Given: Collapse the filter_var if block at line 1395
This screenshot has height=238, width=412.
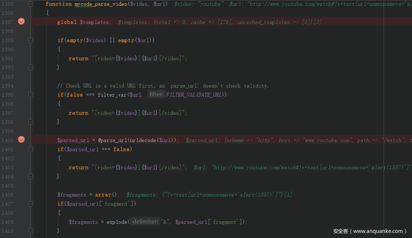Looking at the screenshot, I should click(x=31, y=94).
